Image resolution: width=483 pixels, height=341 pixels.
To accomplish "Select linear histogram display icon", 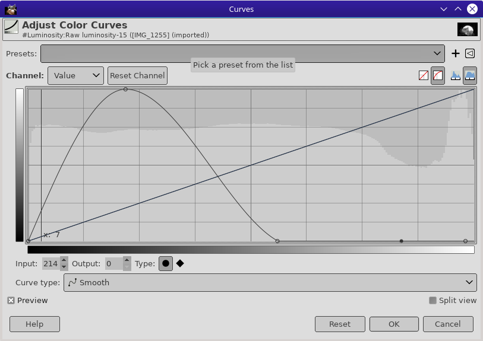I will 456,75.
